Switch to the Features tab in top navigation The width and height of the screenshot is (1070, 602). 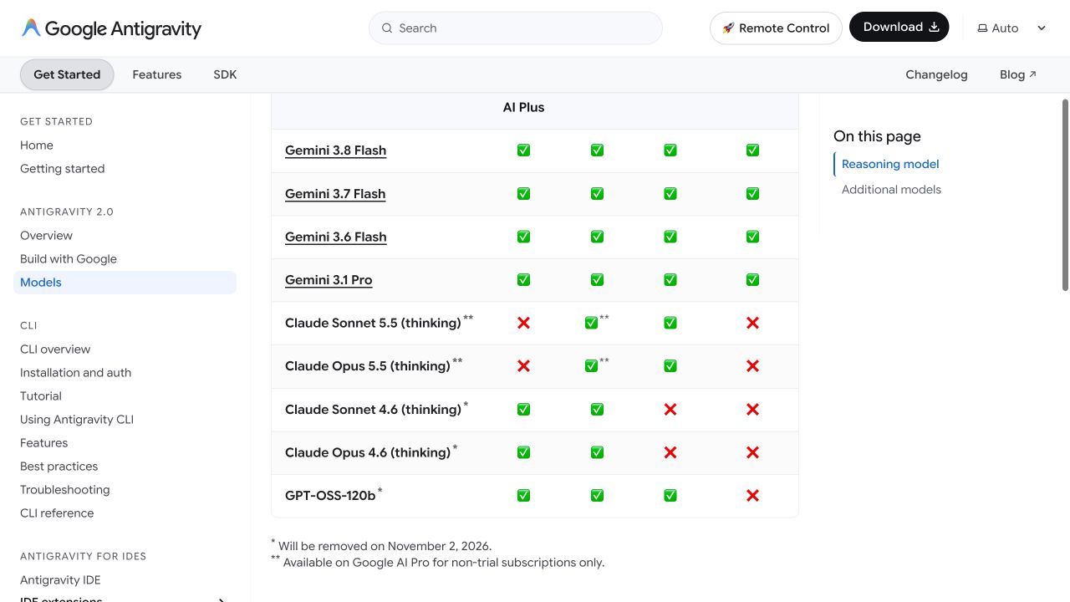point(157,74)
